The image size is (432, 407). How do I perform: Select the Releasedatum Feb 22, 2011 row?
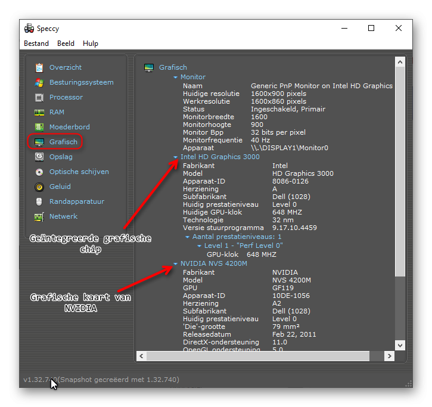coord(249,334)
